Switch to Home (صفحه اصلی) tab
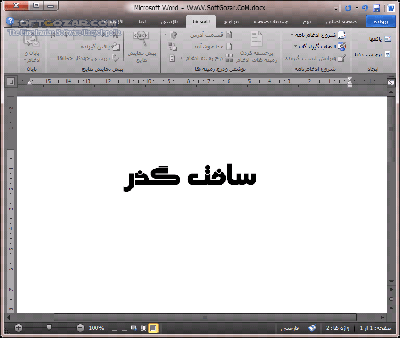Screen dimensions: 400x338 [341, 22]
